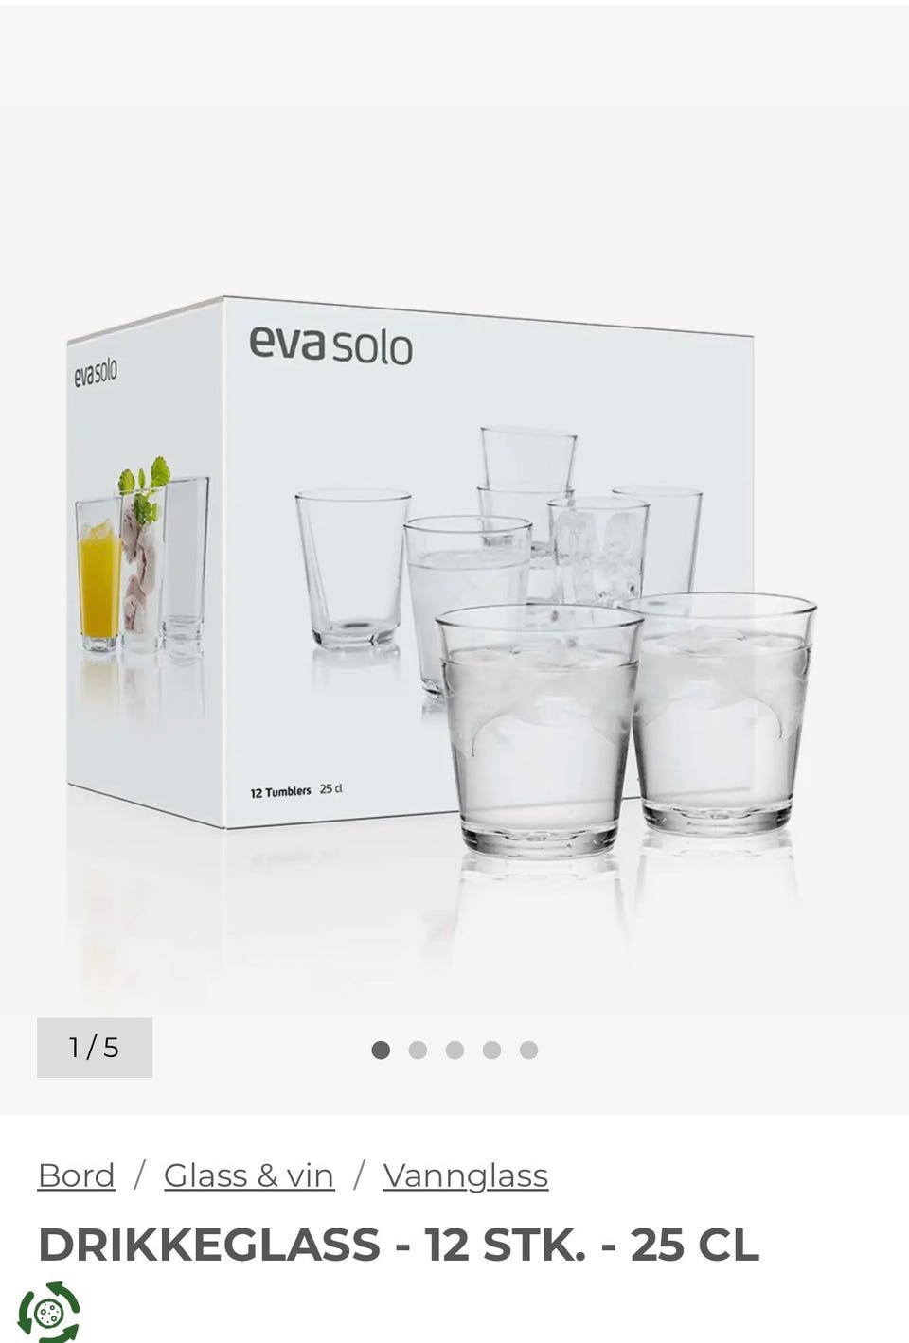Go to the fifth image dot

[528, 1050]
